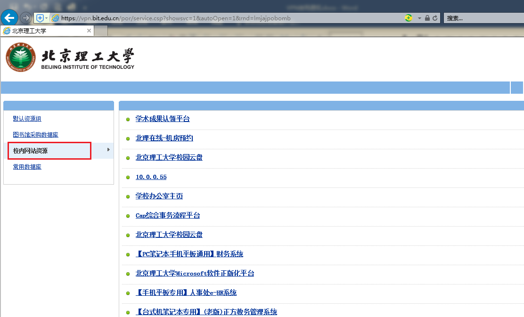Open the 学术成果认领平台 link
Viewport: 524px width, 317px height.
[x=163, y=119]
